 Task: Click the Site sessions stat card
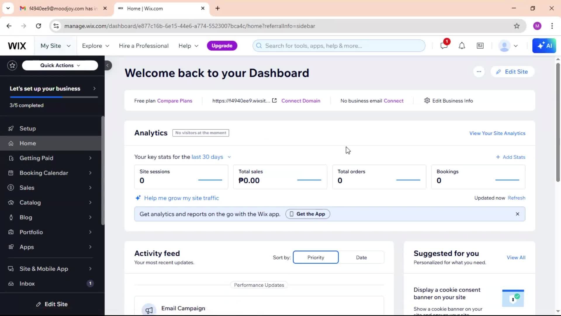tap(181, 177)
